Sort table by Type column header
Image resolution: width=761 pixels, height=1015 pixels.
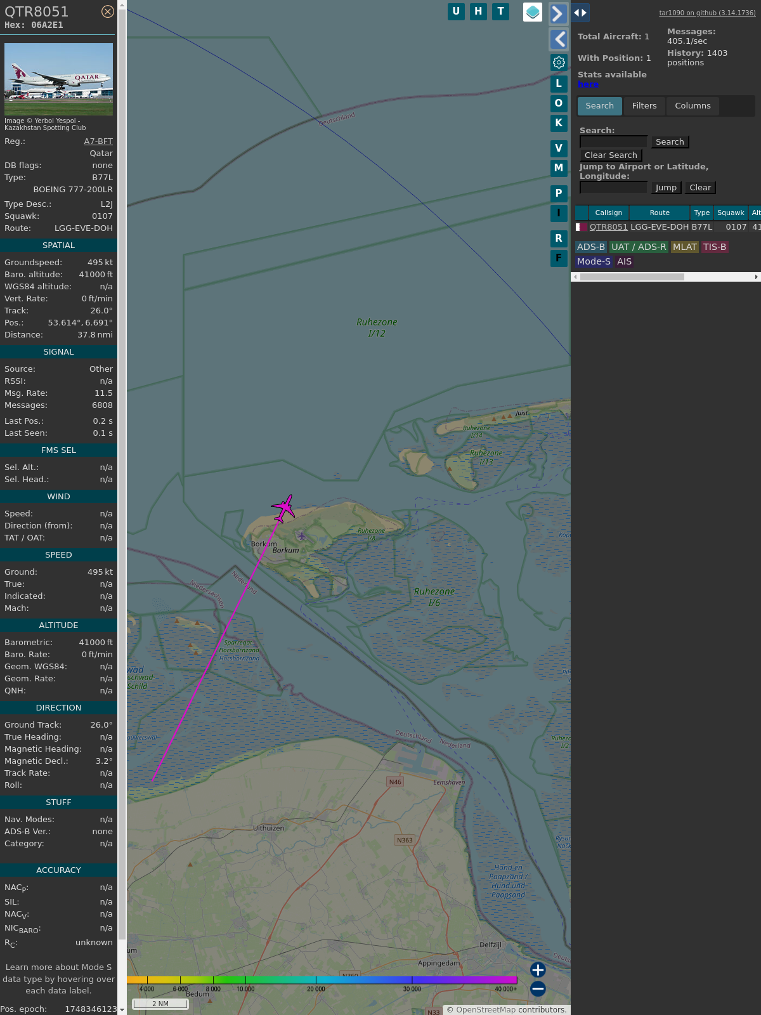coord(702,213)
